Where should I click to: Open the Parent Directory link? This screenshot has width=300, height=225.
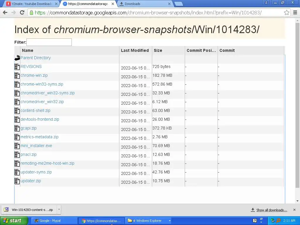point(35,58)
